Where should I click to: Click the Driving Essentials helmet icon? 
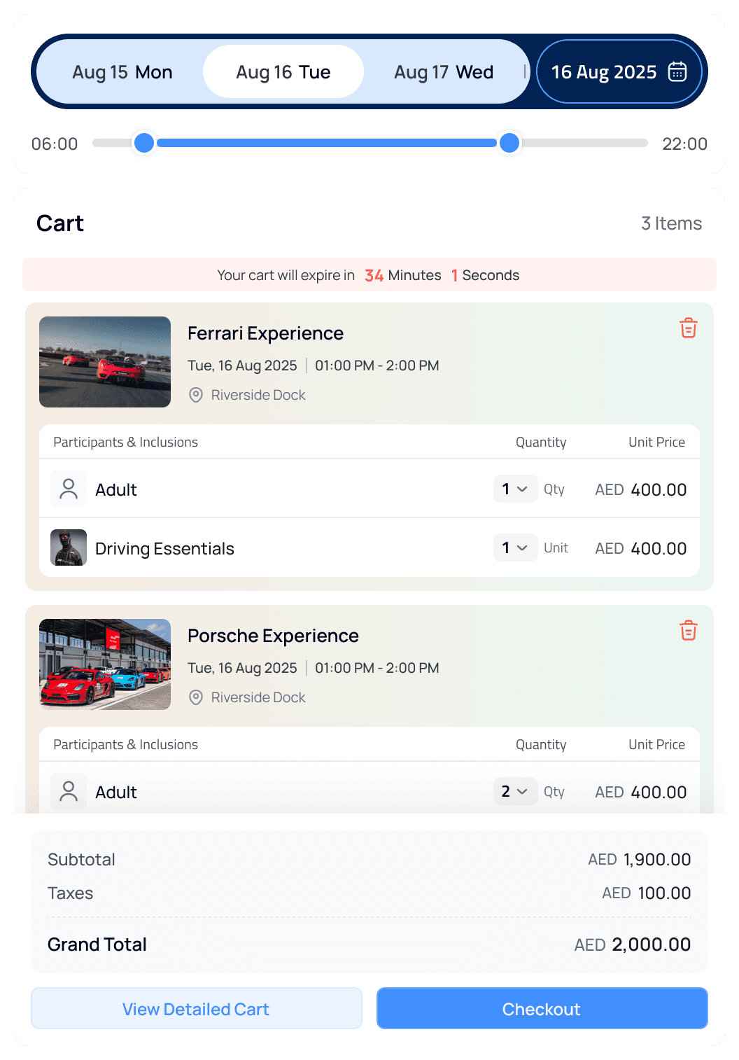point(68,548)
